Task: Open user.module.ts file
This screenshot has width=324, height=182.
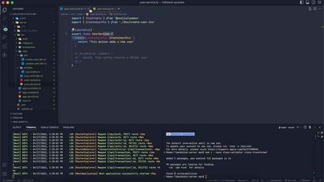Action: click(32, 80)
